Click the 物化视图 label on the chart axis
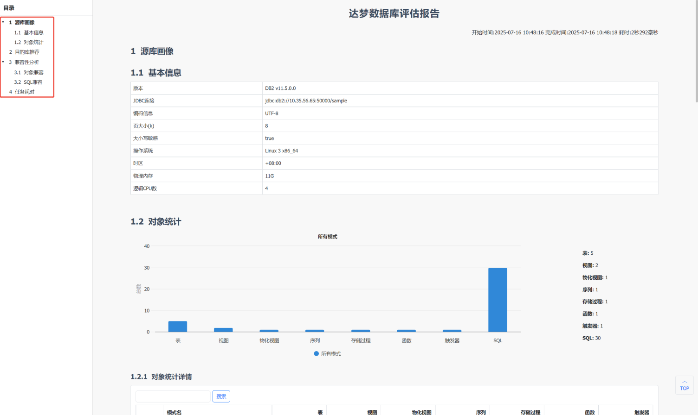Screen dimensions: 698x415 tap(269, 340)
